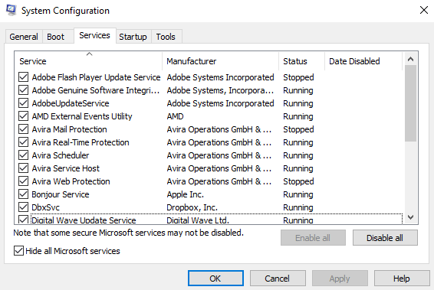Click the Cancel button
434x290 pixels.
click(278, 279)
